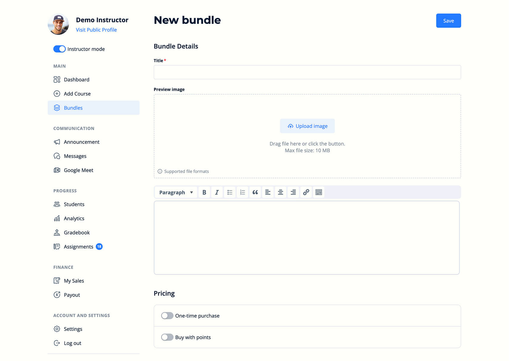Open Payout in the sidebar
This screenshot has height=361, width=509.
point(93,295)
